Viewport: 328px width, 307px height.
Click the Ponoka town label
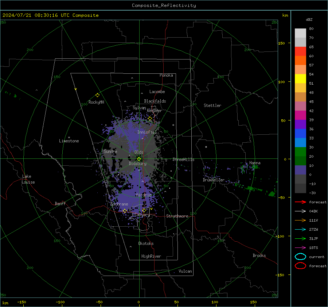(x=166, y=75)
